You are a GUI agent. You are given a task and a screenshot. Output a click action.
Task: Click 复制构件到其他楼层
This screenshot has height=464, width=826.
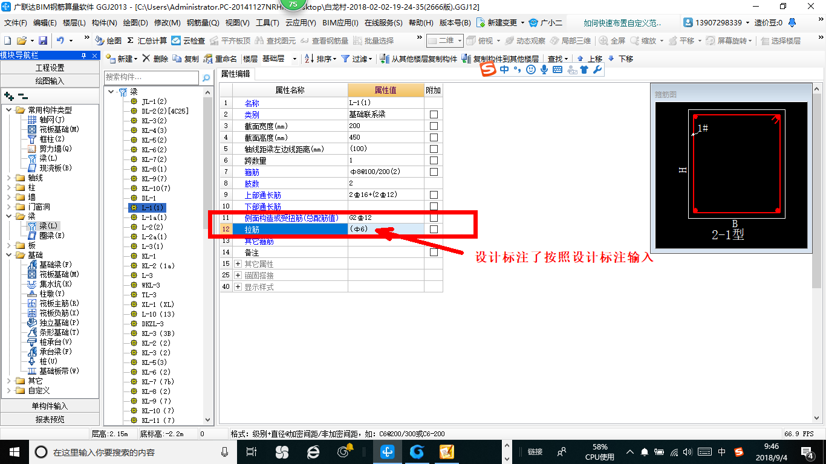(500, 59)
